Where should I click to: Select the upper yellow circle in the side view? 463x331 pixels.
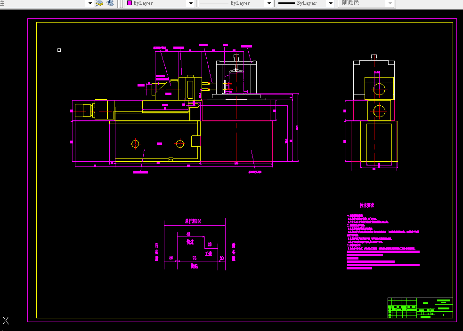coord(379,89)
